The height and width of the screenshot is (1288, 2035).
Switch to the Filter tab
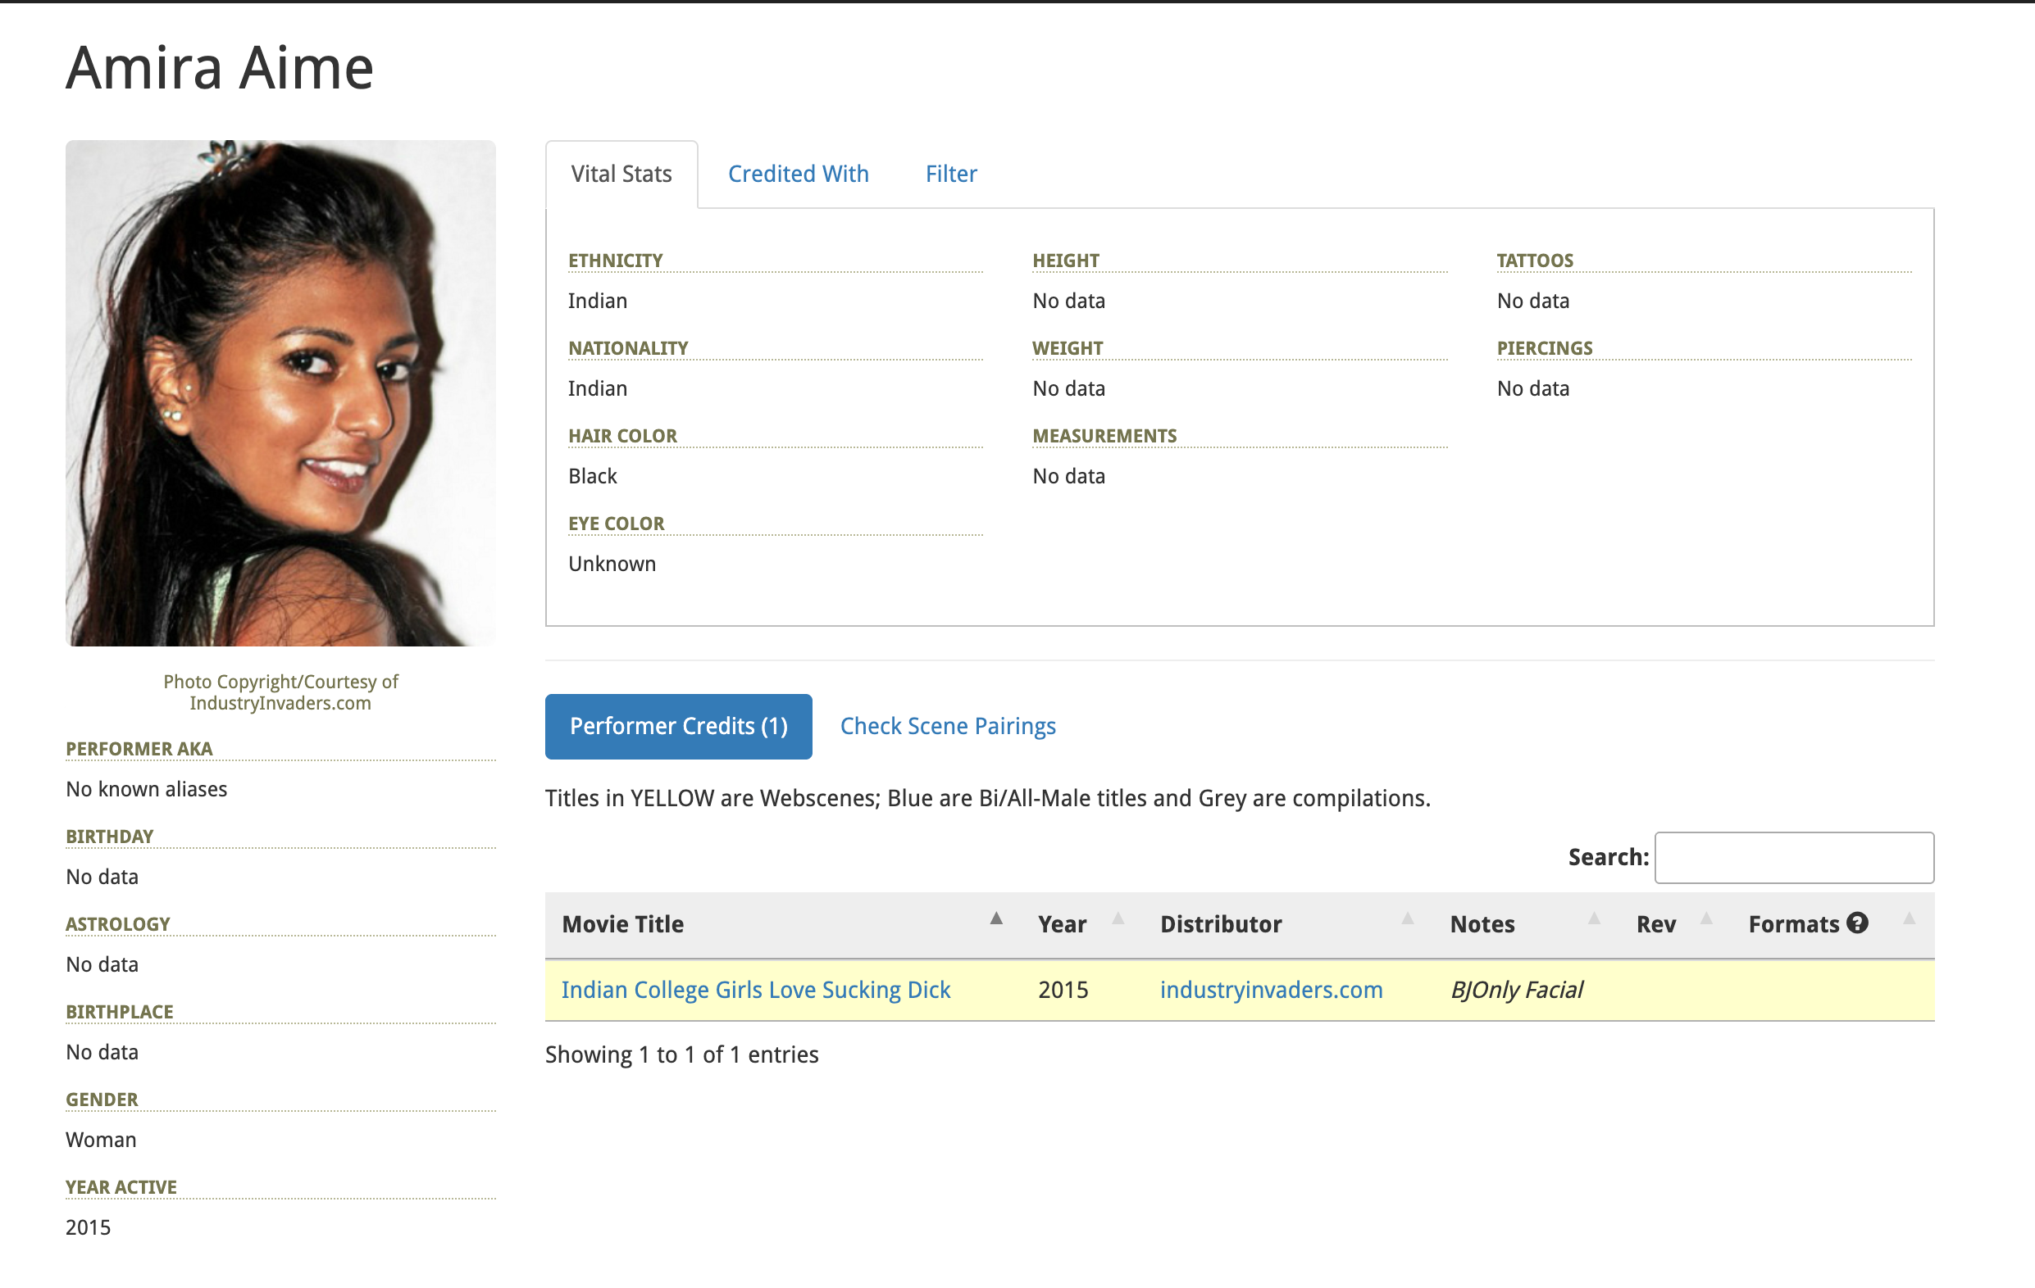(951, 174)
